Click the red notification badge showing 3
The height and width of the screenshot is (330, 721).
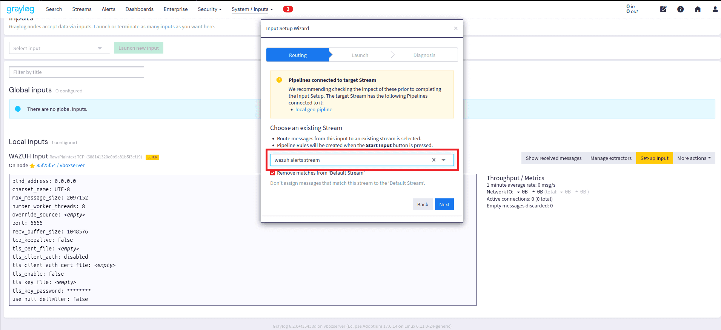point(288,9)
